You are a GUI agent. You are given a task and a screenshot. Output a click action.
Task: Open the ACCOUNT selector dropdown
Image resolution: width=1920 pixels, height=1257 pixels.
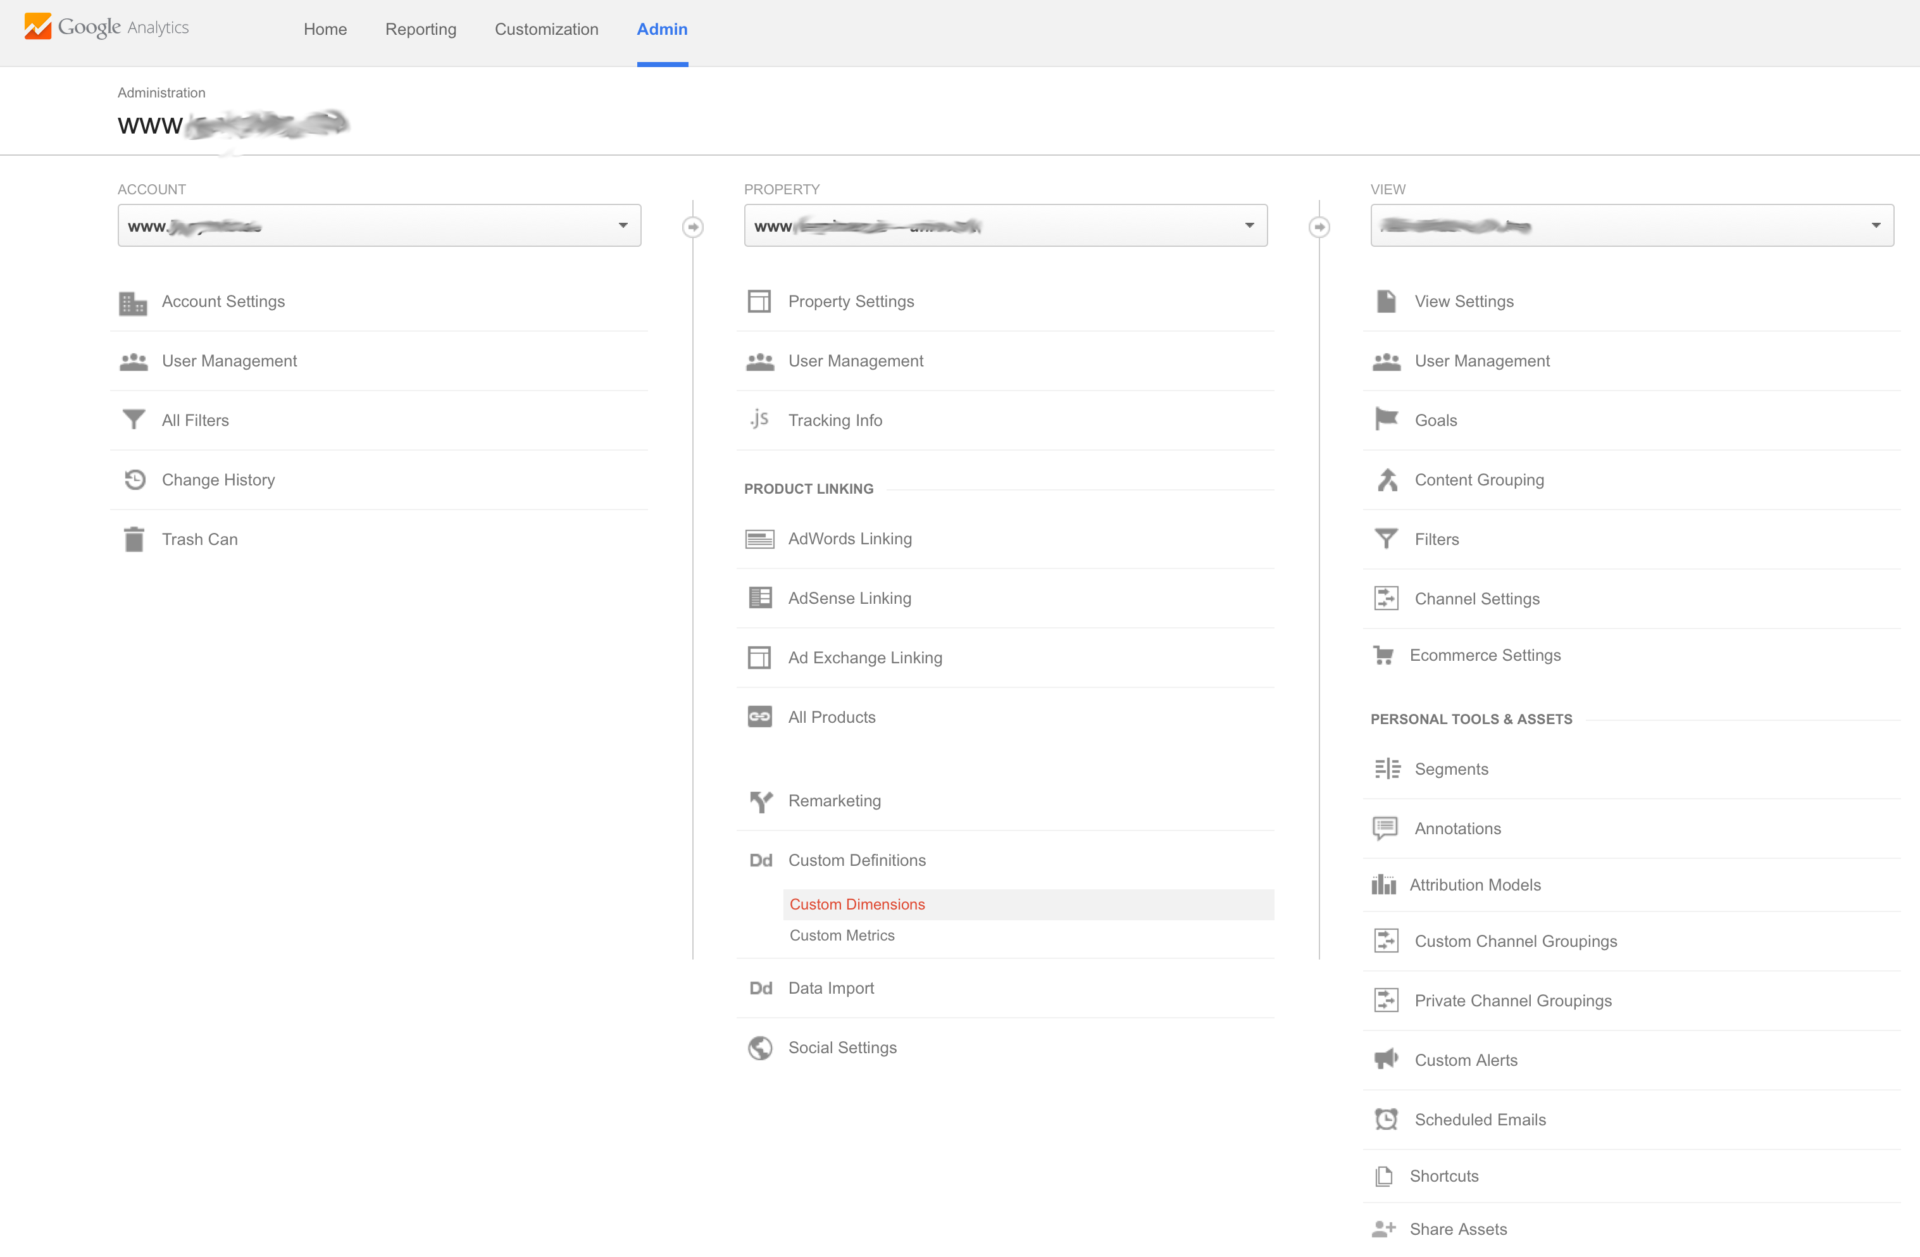(x=379, y=226)
